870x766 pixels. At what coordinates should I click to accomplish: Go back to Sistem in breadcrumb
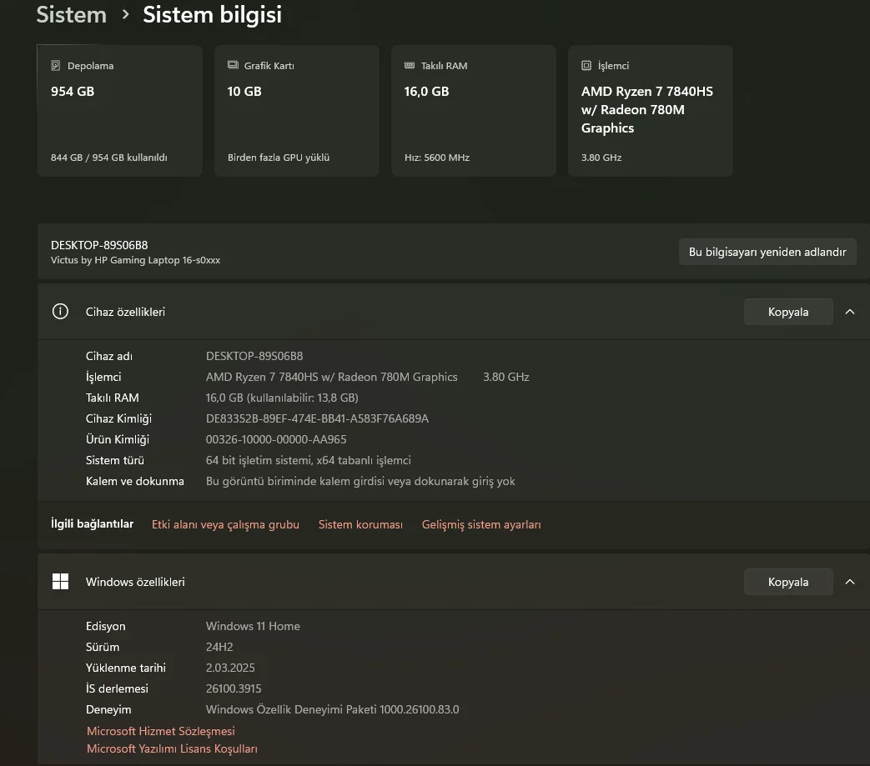(x=72, y=15)
